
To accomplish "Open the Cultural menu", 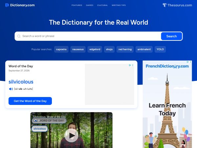I will 102,5.
